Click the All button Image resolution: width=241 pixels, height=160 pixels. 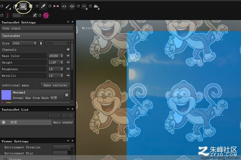(x=67, y=115)
